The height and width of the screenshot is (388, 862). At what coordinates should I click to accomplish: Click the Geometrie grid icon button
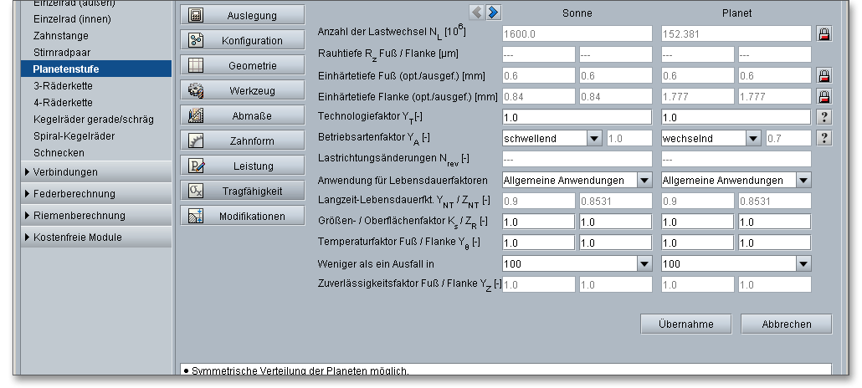[197, 65]
